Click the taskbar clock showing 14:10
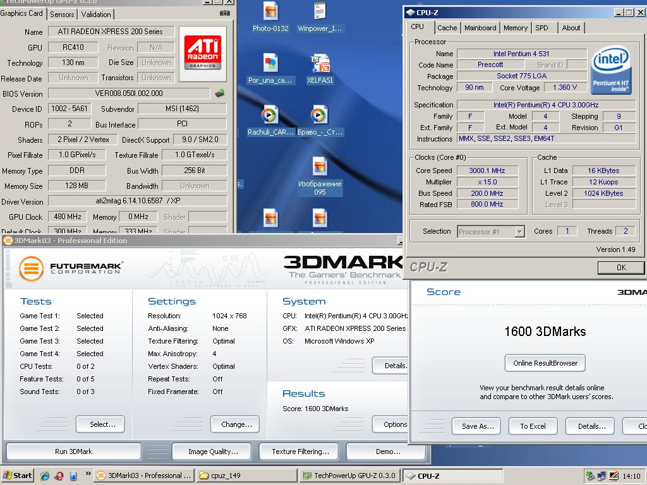Viewport: 647px width, 485px height. (x=631, y=476)
